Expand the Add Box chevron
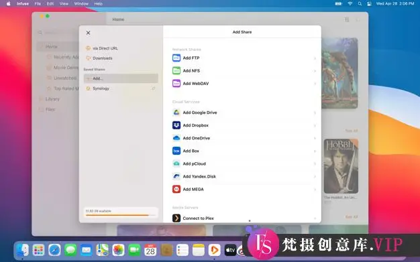Image resolution: width=420 pixels, height=262 pixels. pyautogui.click(x=315, y=151)
